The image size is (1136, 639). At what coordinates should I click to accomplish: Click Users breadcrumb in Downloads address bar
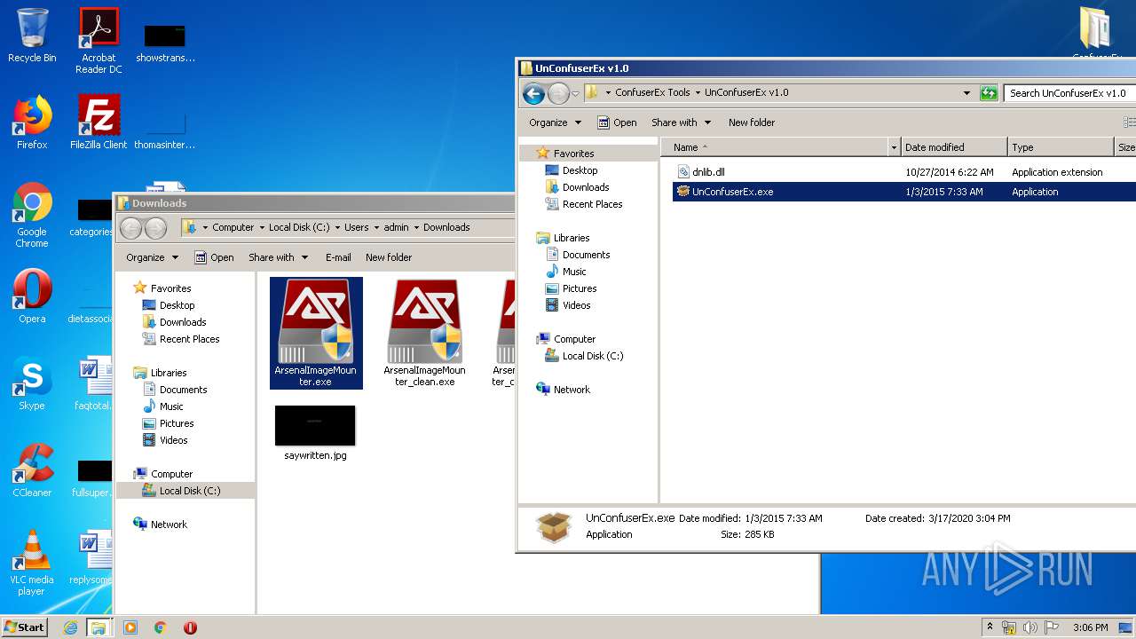pyautogui.click(x=357, y=227)
